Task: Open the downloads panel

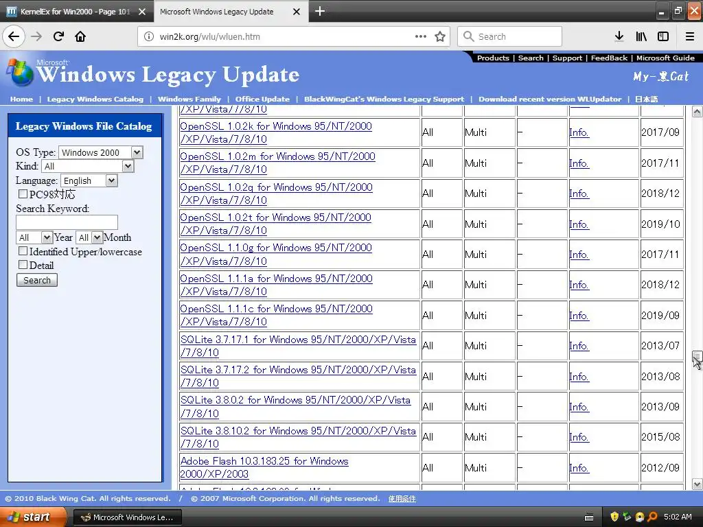Action: coord(619,36)
